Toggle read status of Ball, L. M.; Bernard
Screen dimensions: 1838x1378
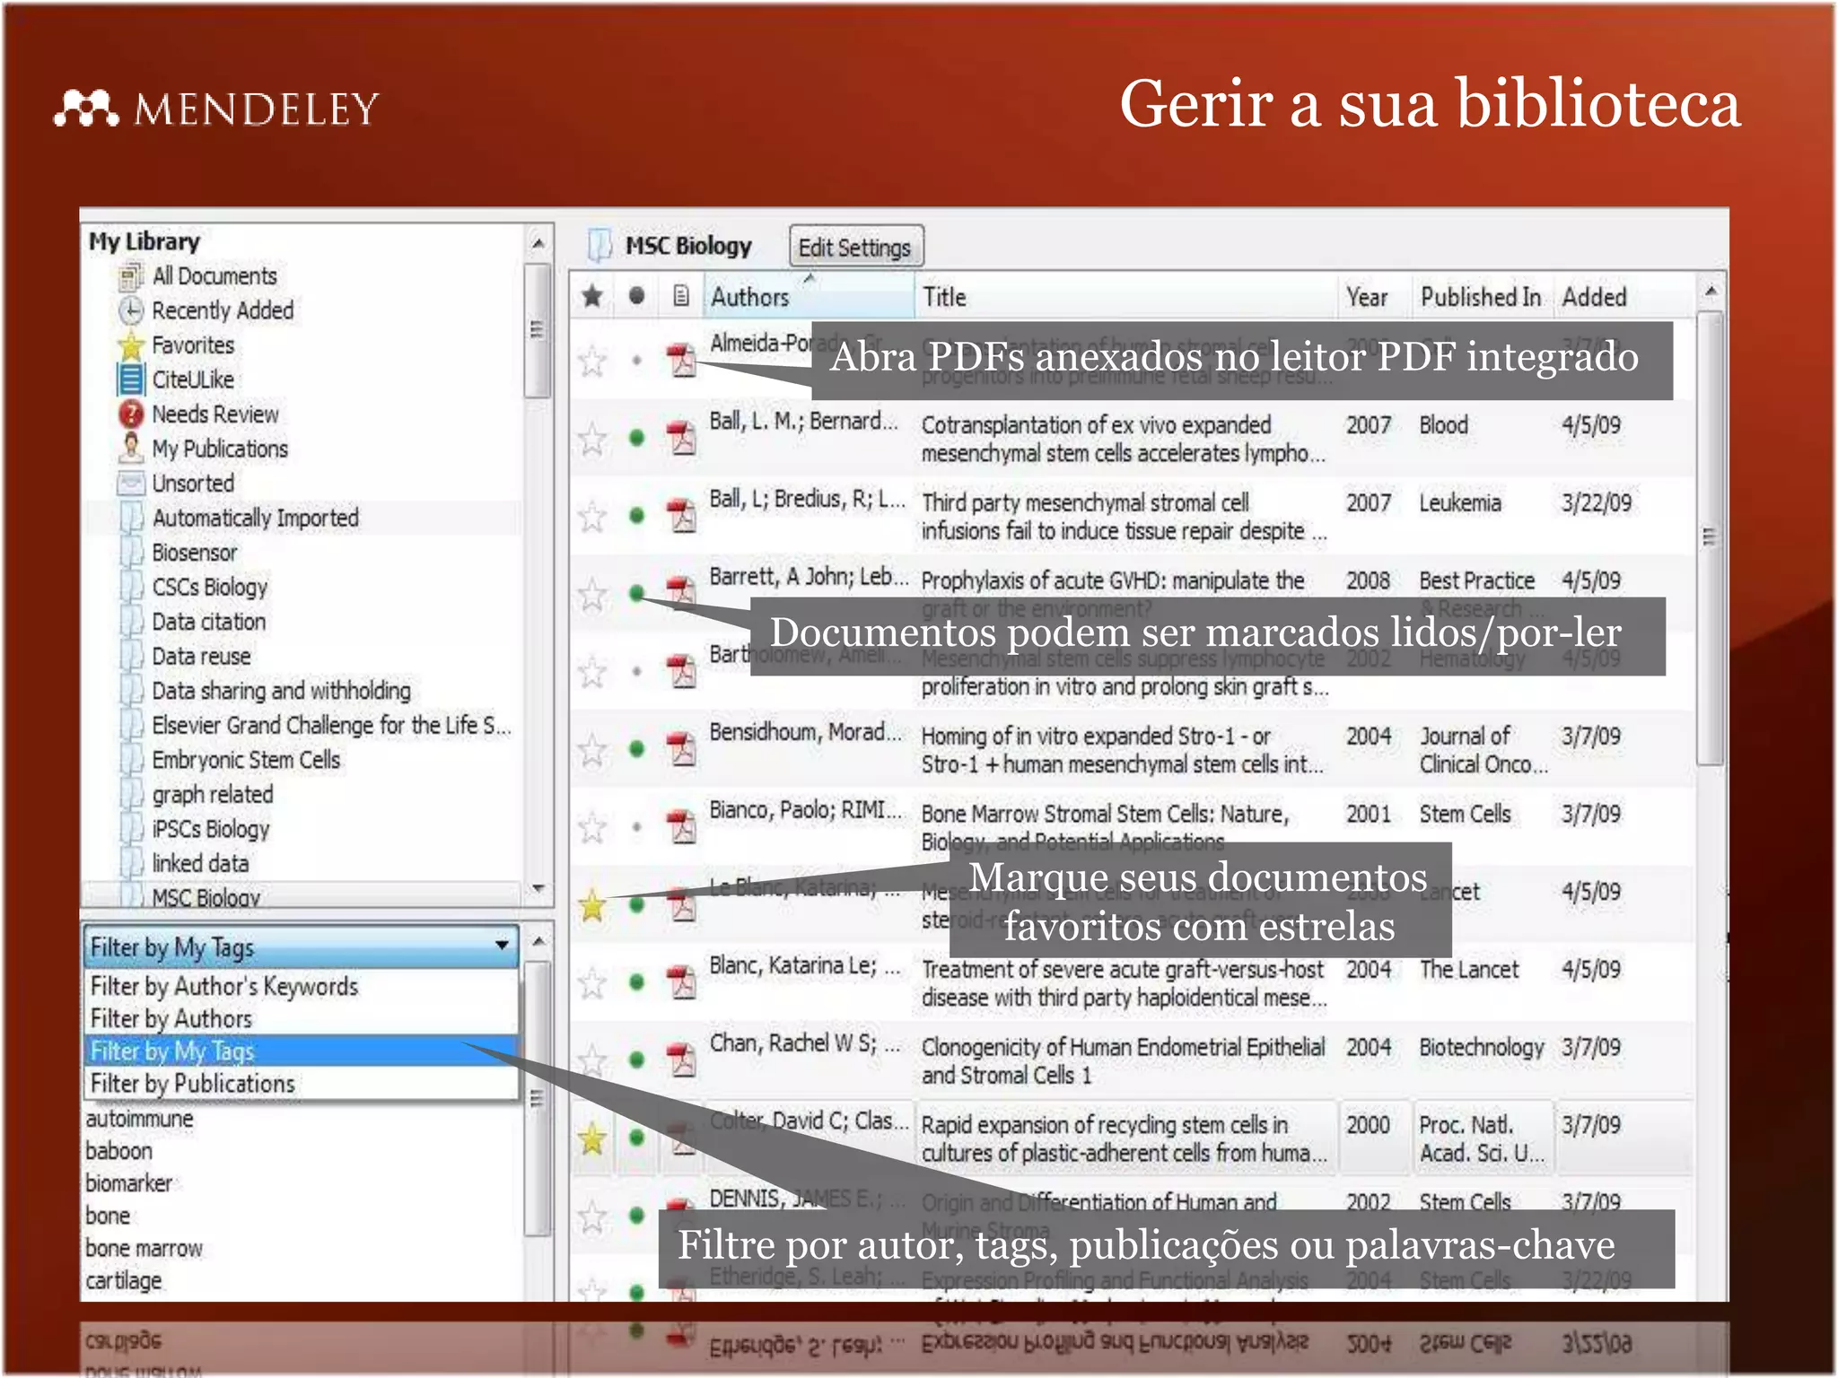click(637, 438)
